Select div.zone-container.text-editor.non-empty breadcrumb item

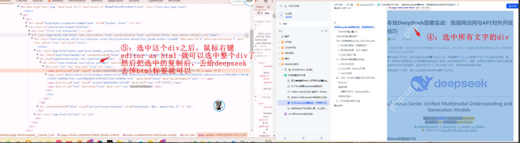(x=150, y=135)
